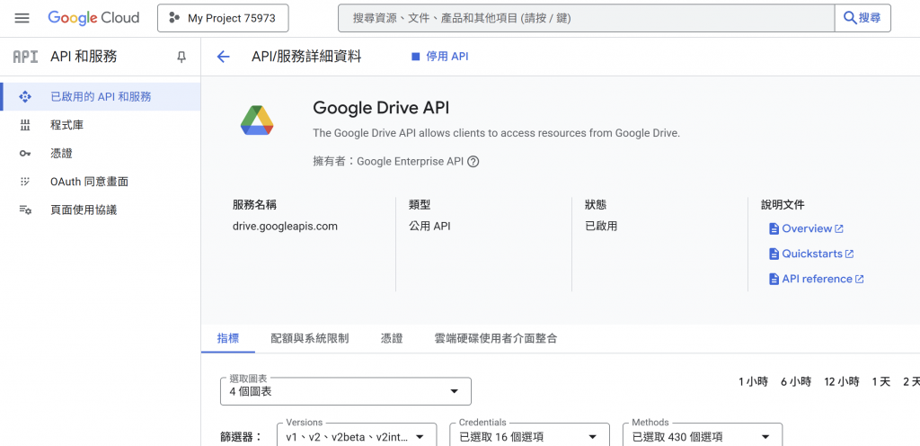Viewport: 920px width, 446px height.
Task: Open 憑證 in the sidebar
Action: pyautogui.click(x=101, y=153)
